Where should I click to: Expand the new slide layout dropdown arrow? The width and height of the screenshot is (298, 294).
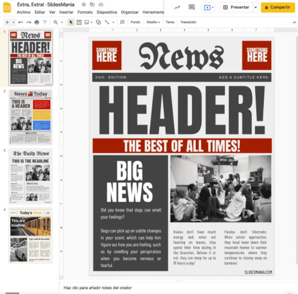(x=14, y=22)
